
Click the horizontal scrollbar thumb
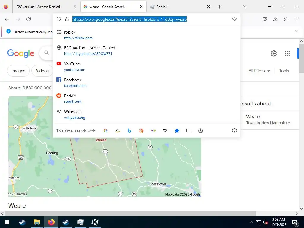point(130,213)
